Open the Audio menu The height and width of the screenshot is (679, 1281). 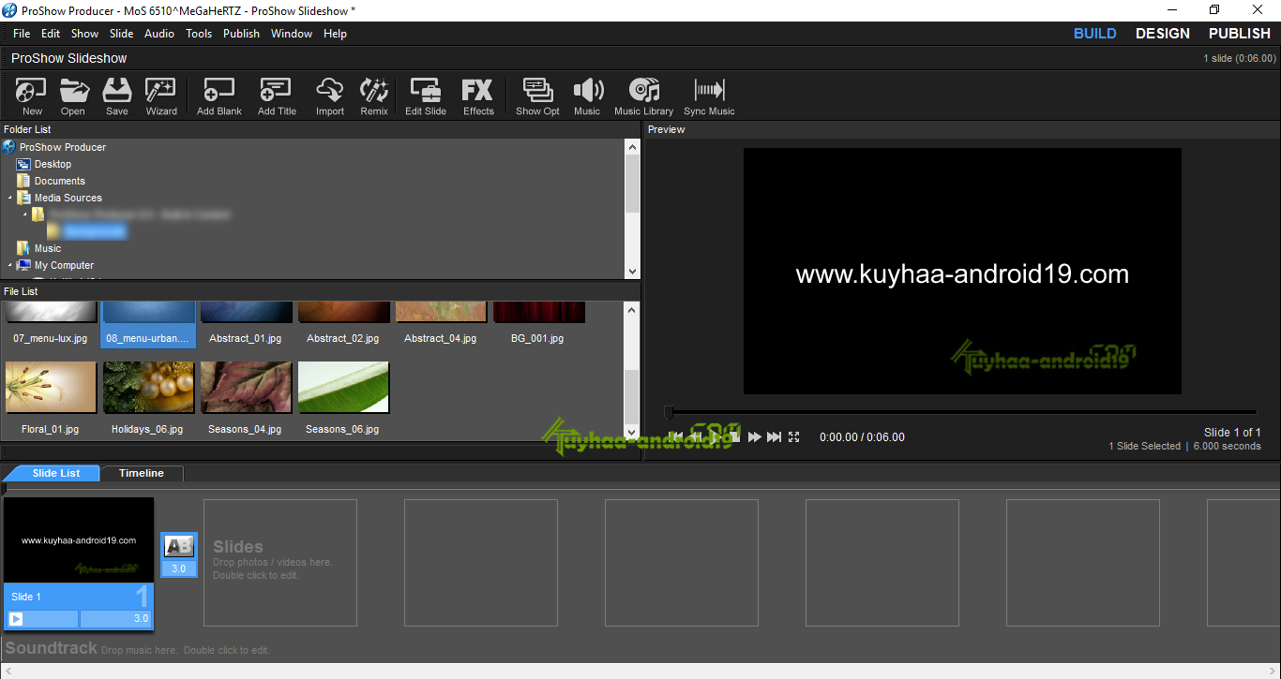(159, 34)
